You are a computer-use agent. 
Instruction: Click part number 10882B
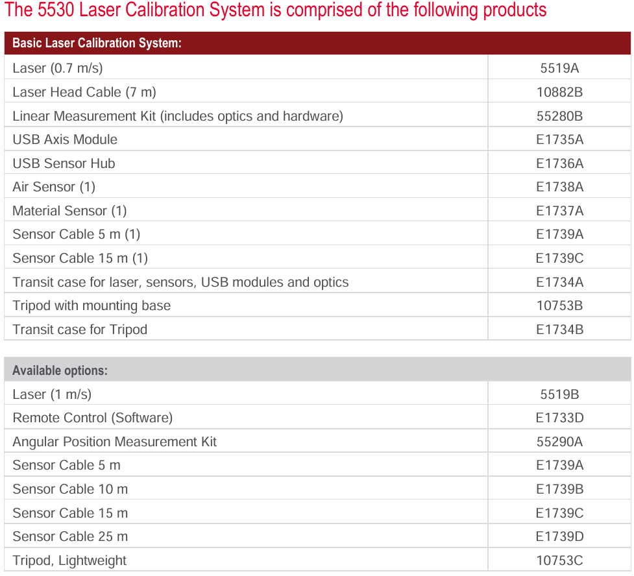(x=559, y=92)
